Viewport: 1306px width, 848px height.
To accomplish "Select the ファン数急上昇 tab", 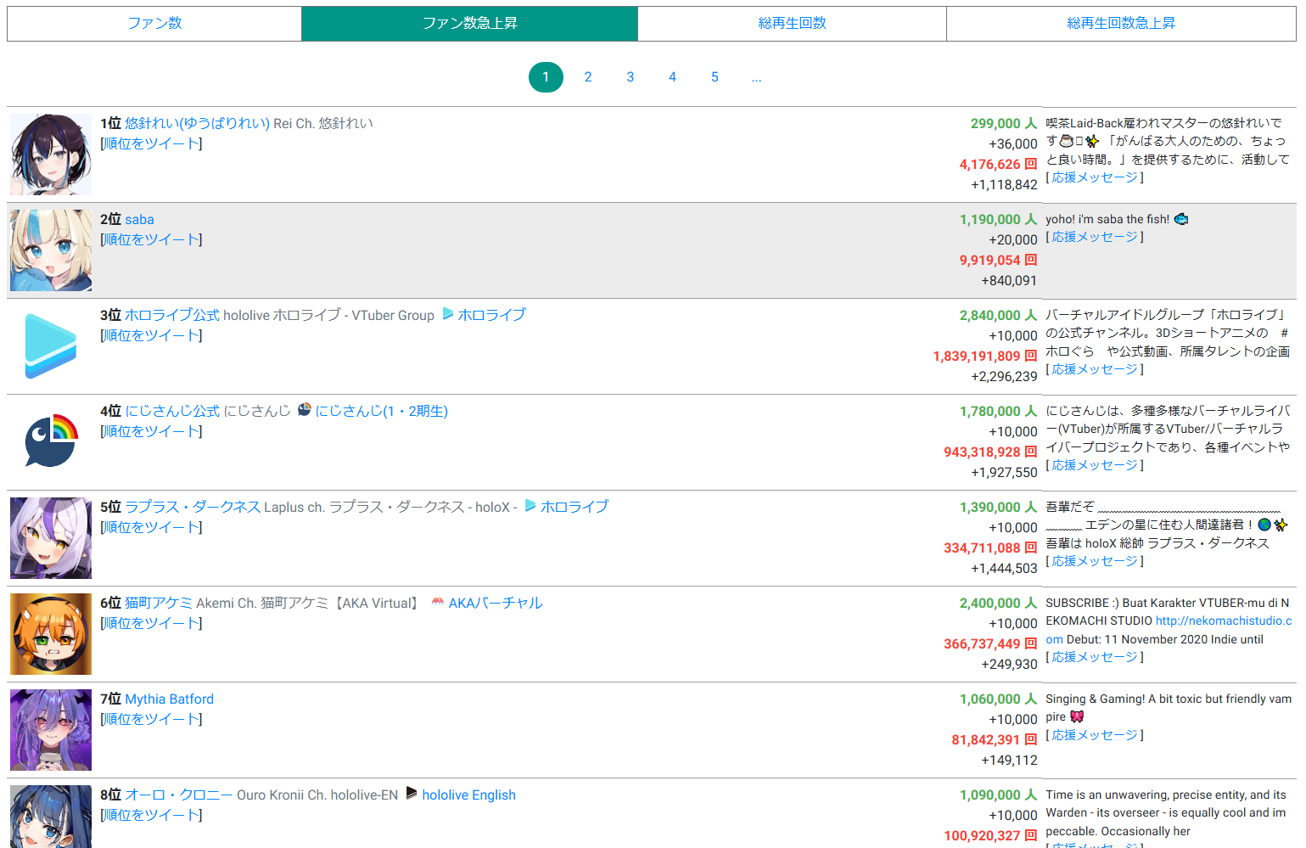I will 470,24.
